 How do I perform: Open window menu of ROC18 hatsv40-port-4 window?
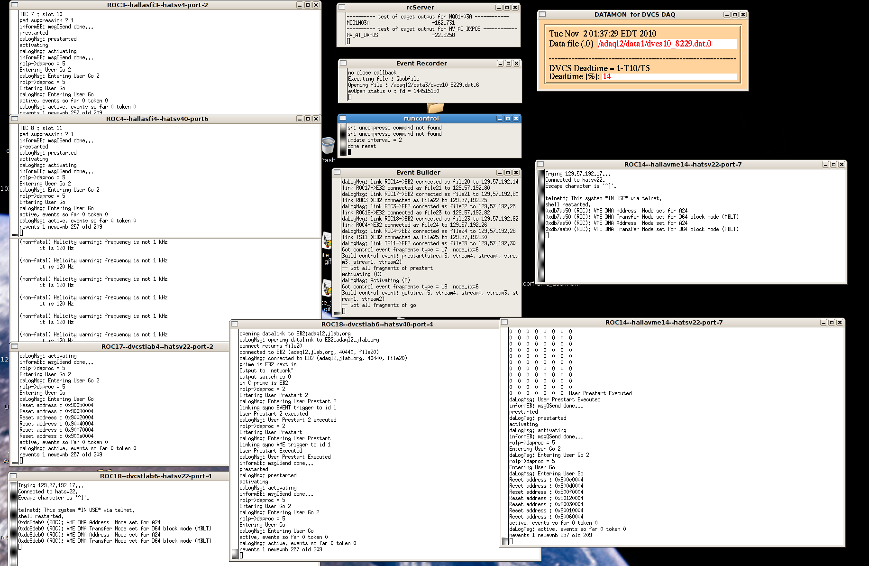pos(235,324)
